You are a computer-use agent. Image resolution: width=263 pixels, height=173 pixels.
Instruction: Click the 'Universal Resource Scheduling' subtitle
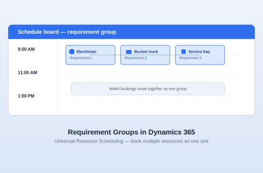[131, 141]
